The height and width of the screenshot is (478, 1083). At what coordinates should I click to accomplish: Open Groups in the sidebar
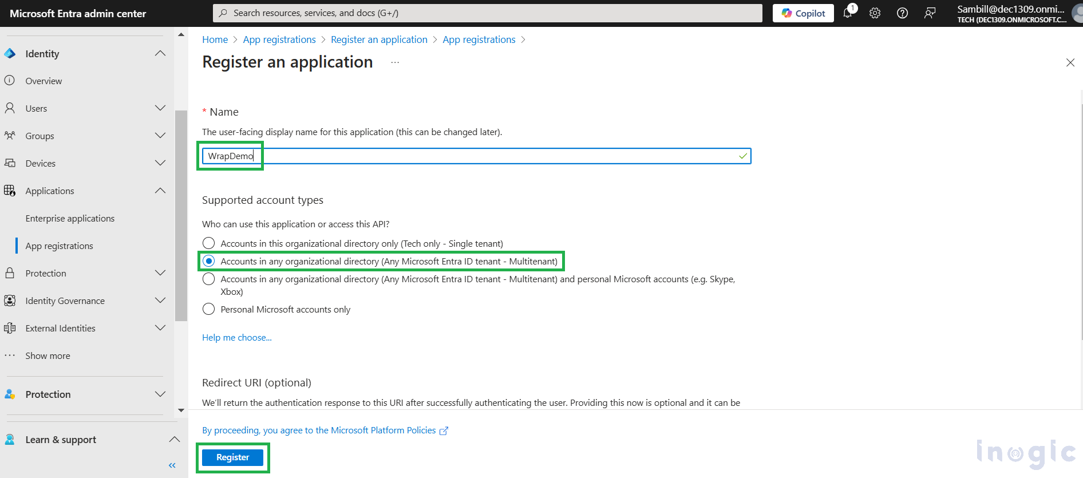pos(39,136)
